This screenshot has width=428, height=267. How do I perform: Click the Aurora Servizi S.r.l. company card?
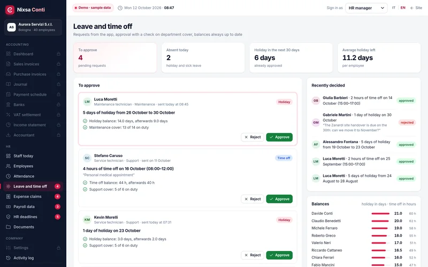[x=33, y=27]
